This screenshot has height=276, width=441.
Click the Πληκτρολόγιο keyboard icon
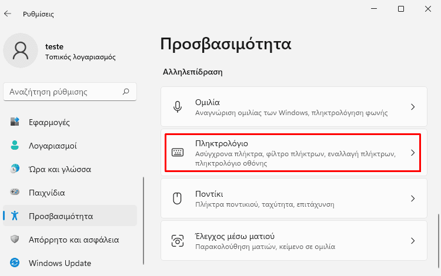[178, 153]
